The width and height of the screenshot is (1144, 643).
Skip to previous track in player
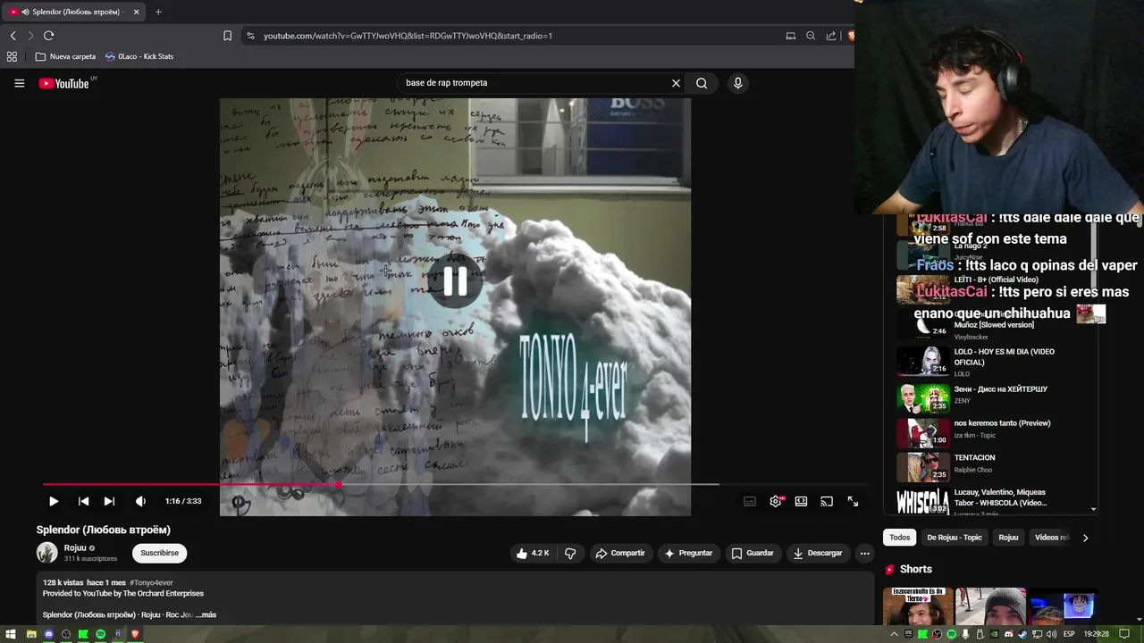click(83, 502)
